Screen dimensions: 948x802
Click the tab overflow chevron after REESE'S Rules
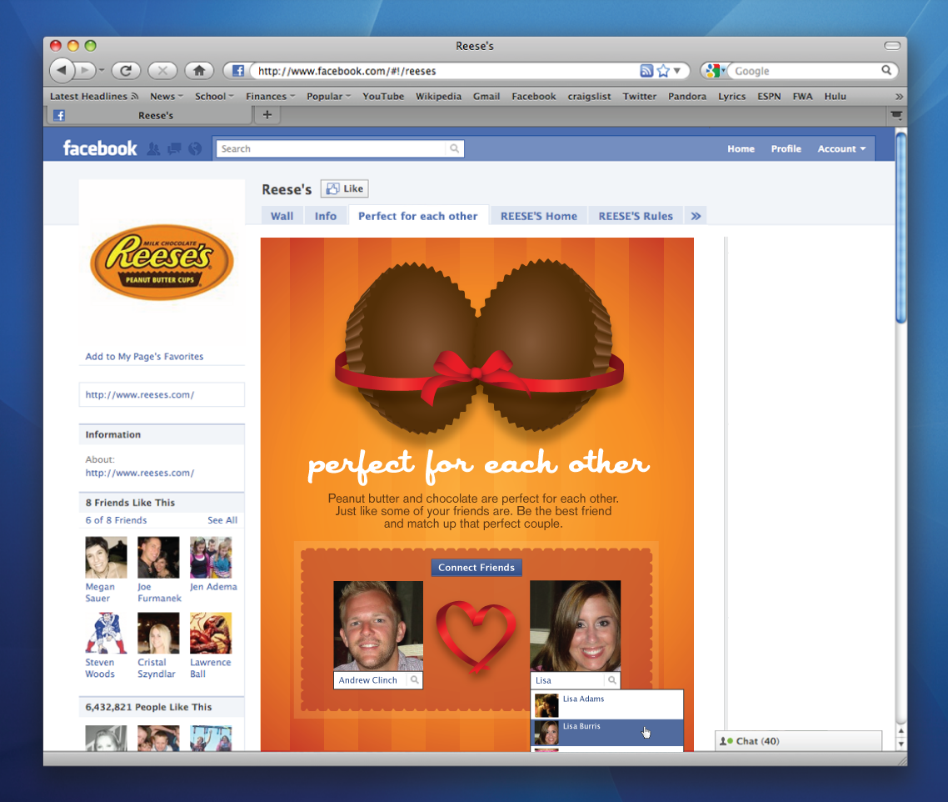(696, 215)
